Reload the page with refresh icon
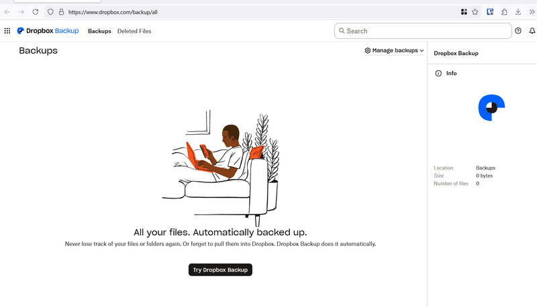Image resolution: width=537 pixels, height=307 pixels. coord(36,12)
